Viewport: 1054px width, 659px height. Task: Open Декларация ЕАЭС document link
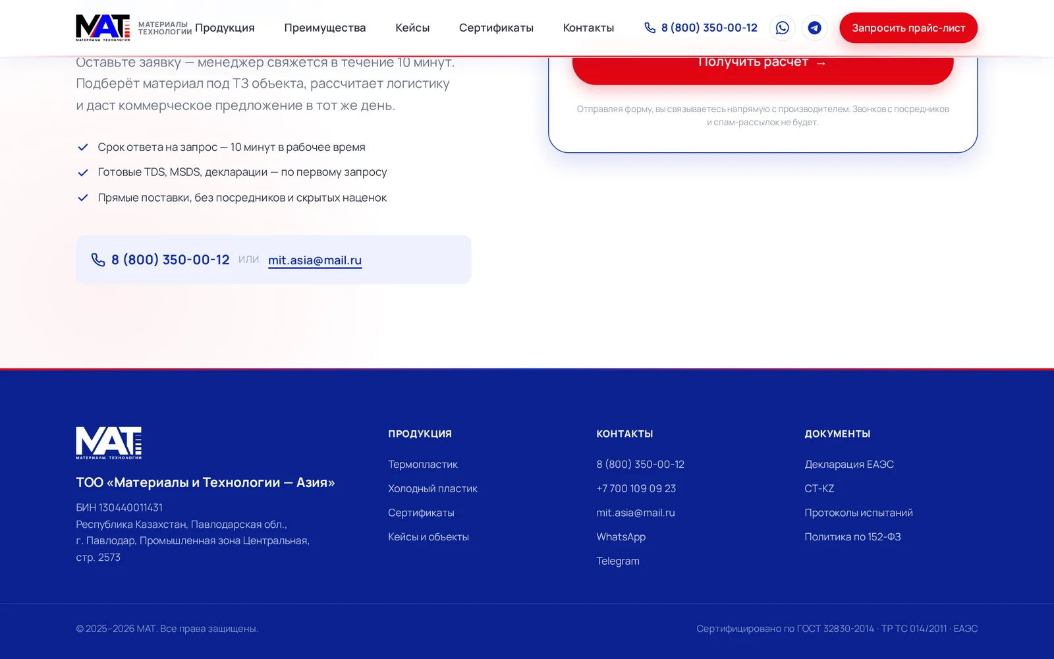[849, 465]
